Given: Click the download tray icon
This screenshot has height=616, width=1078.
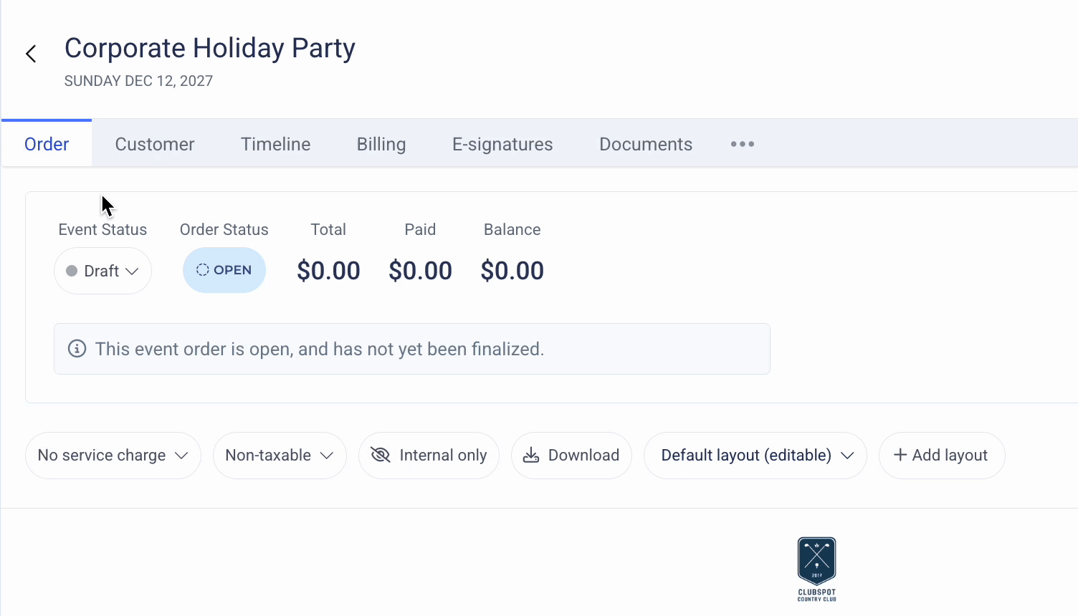Looking at the screenshot, I should click(531, 456).
